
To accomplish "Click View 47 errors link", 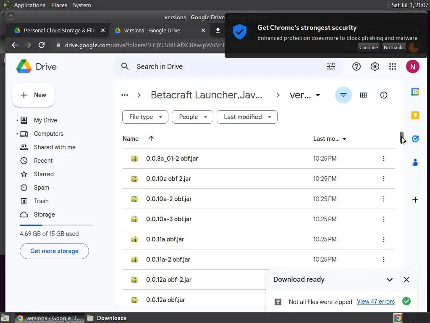I will (x=375, y=302).
